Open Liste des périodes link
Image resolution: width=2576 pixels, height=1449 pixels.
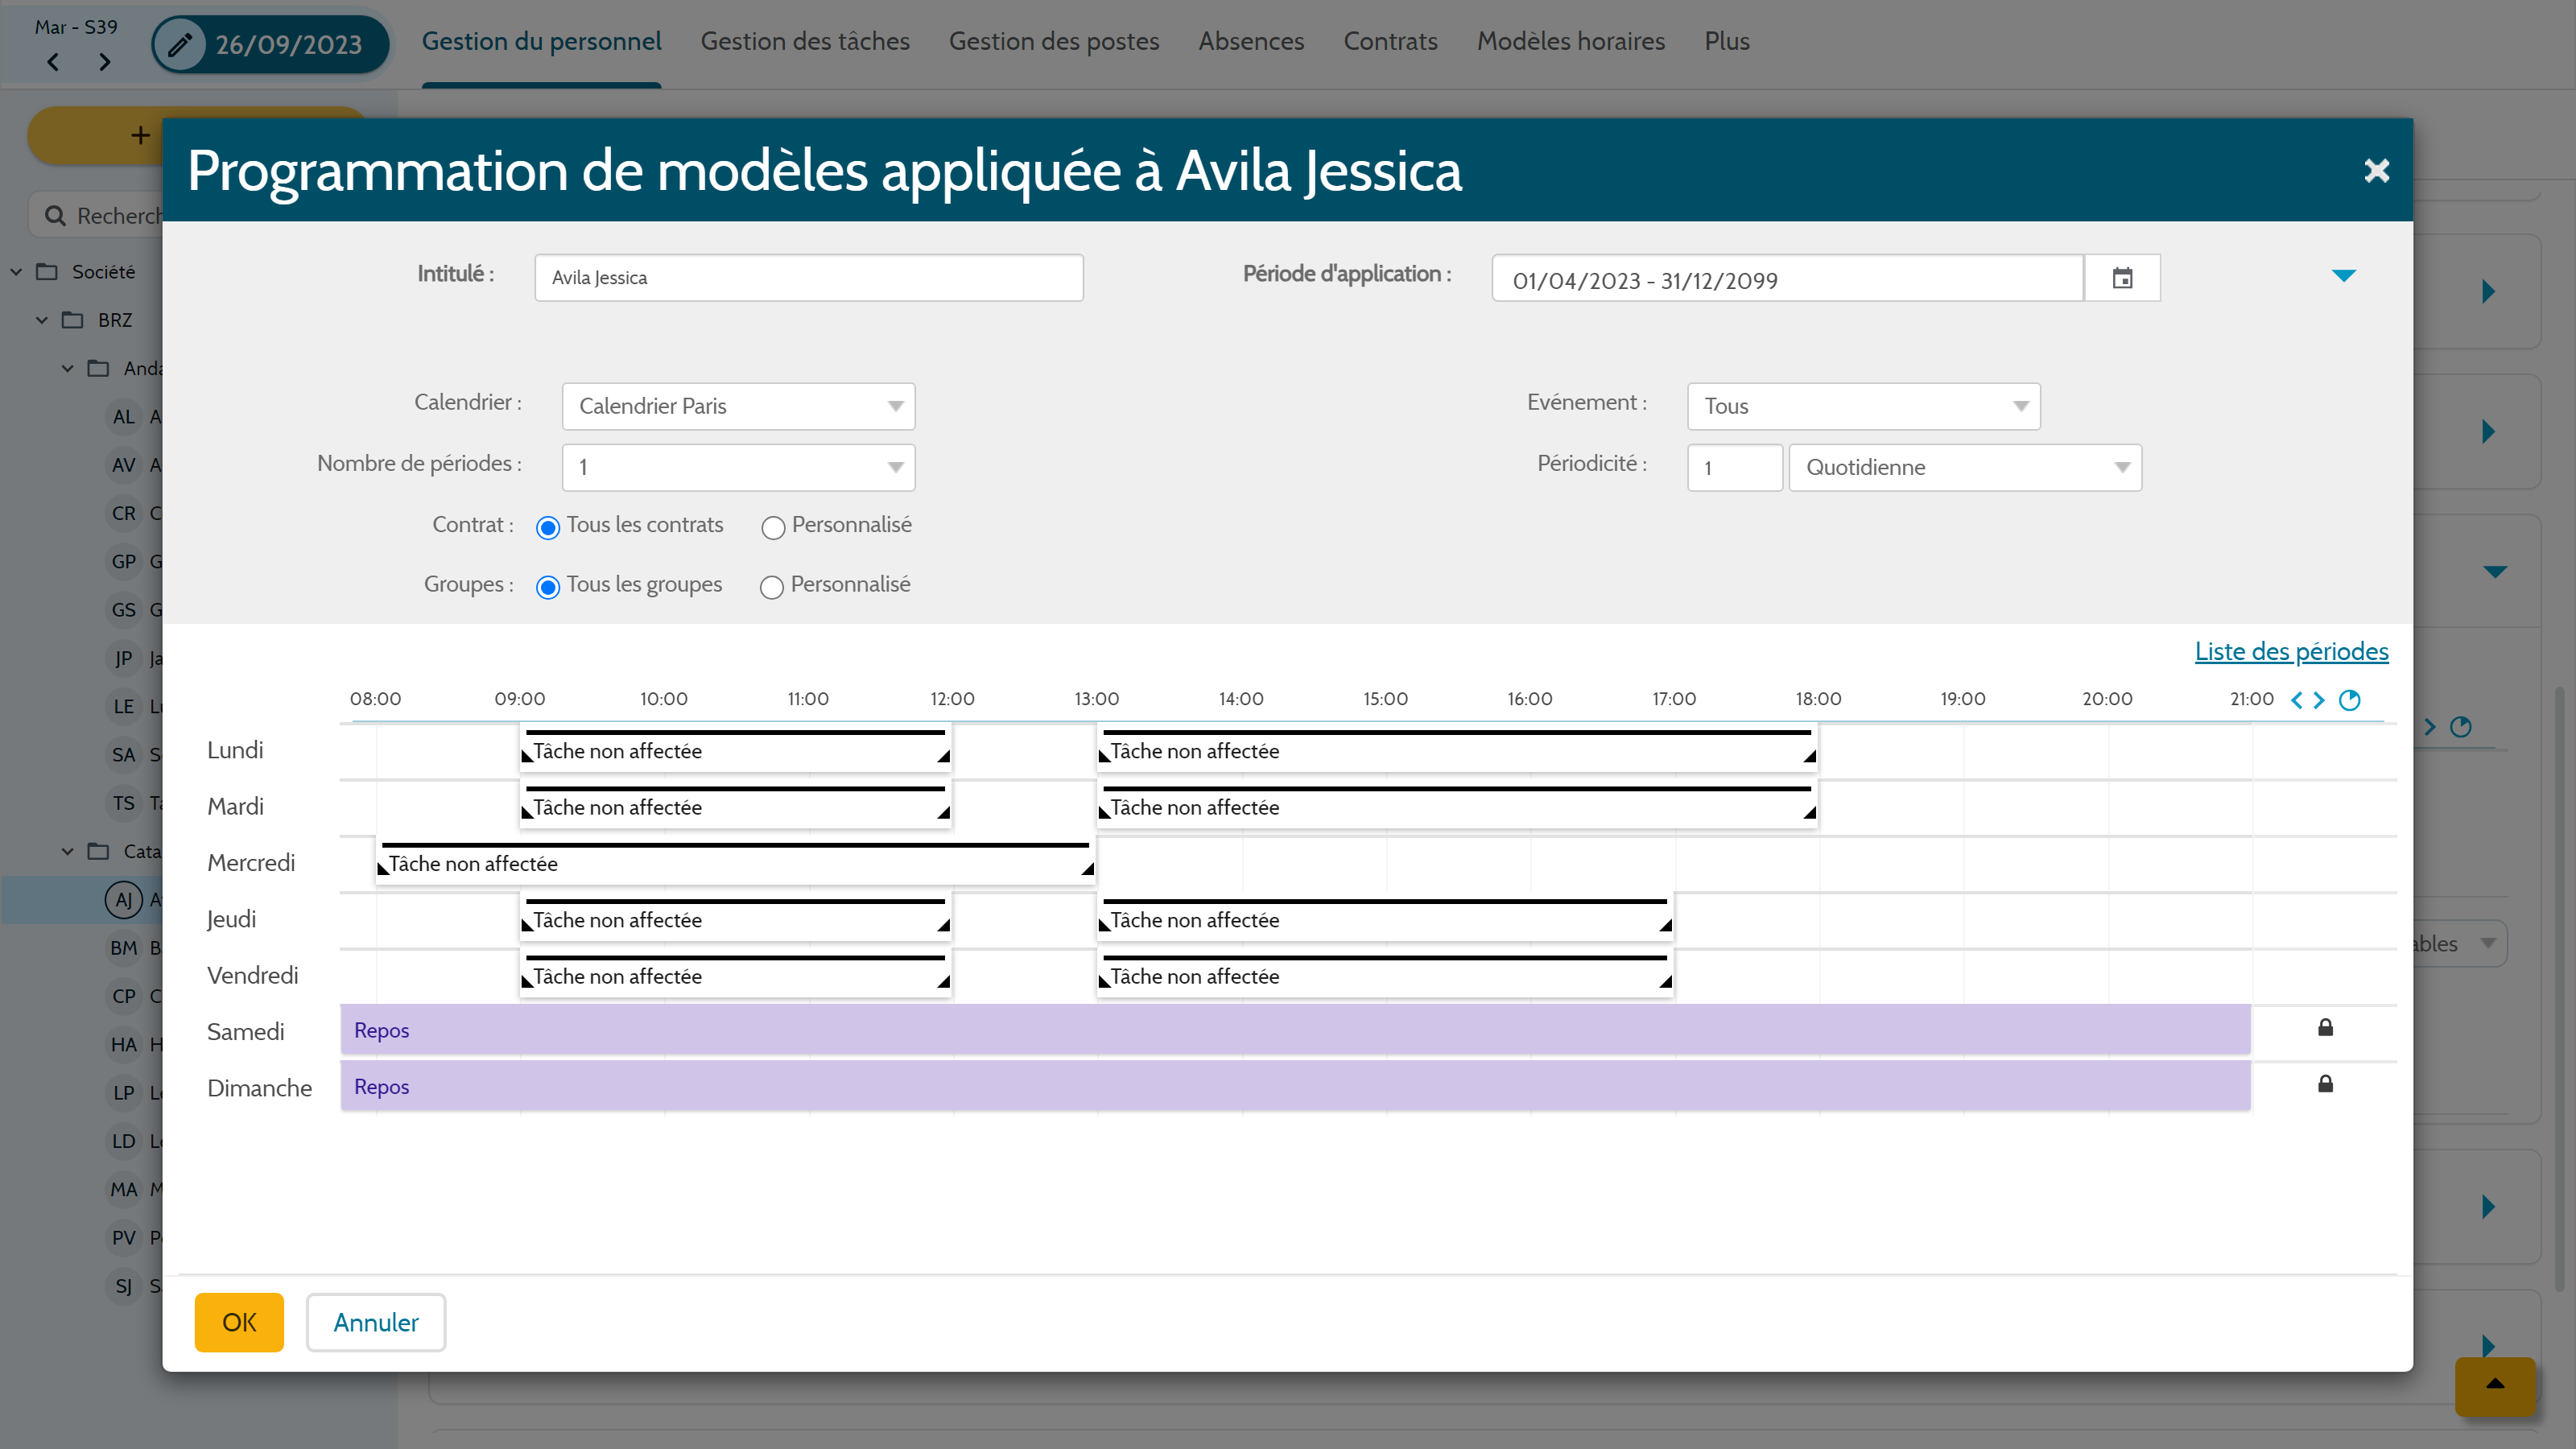2291,651
